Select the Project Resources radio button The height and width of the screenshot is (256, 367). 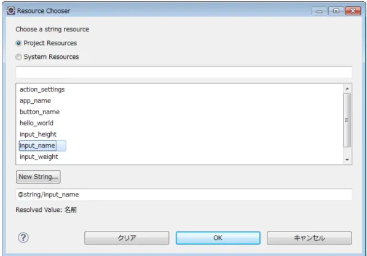18,43
